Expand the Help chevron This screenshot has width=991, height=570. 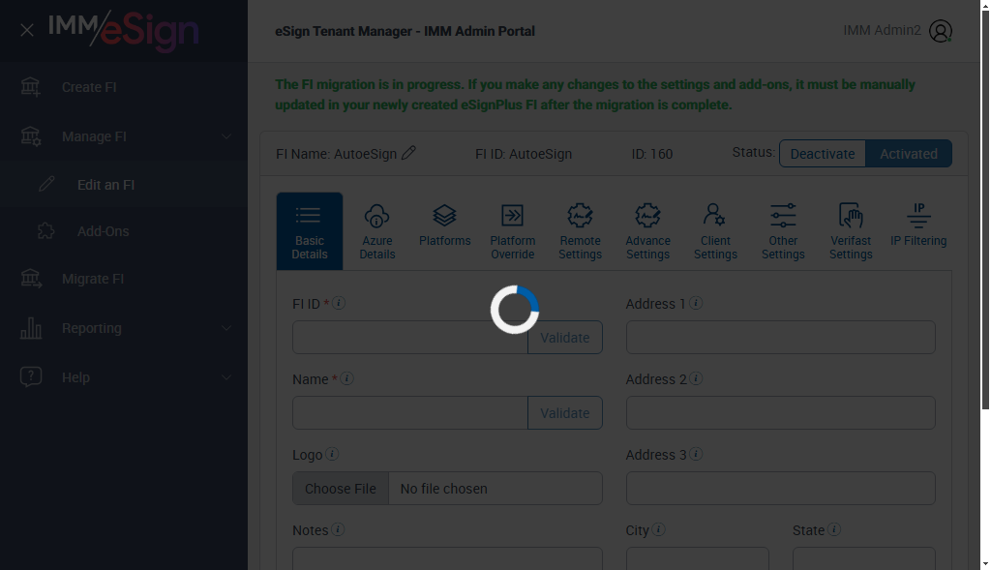click(x=226, y=377)
